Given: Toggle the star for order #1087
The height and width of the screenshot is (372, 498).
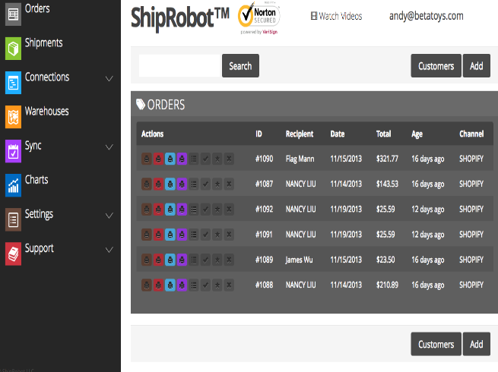Looking at the screenshot, I should pos(217,184).
